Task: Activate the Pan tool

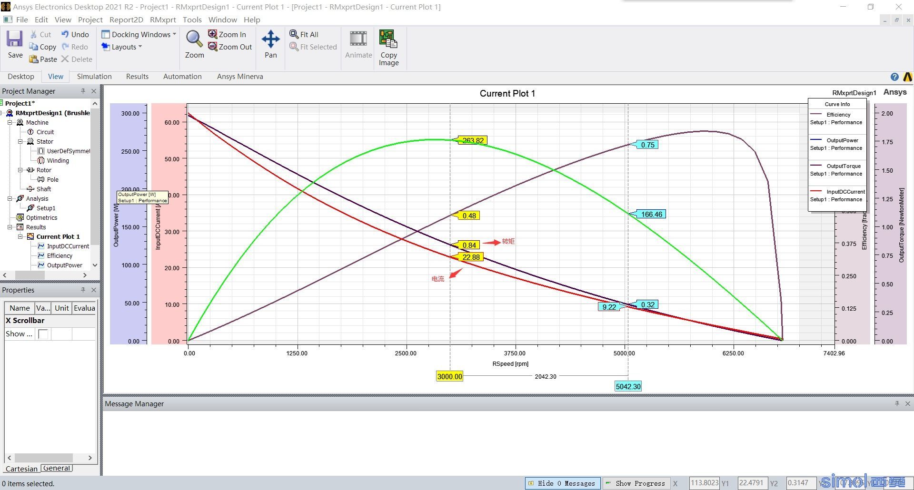Action: (x=270, y=39)
